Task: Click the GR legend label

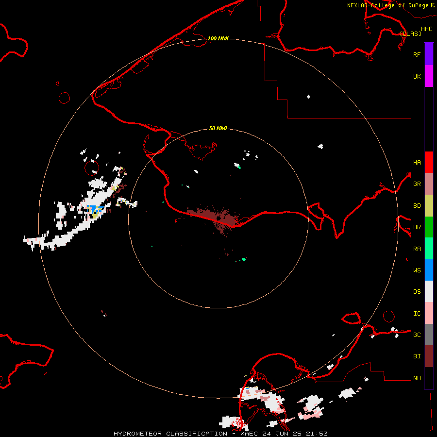Action: click(417, 184)
